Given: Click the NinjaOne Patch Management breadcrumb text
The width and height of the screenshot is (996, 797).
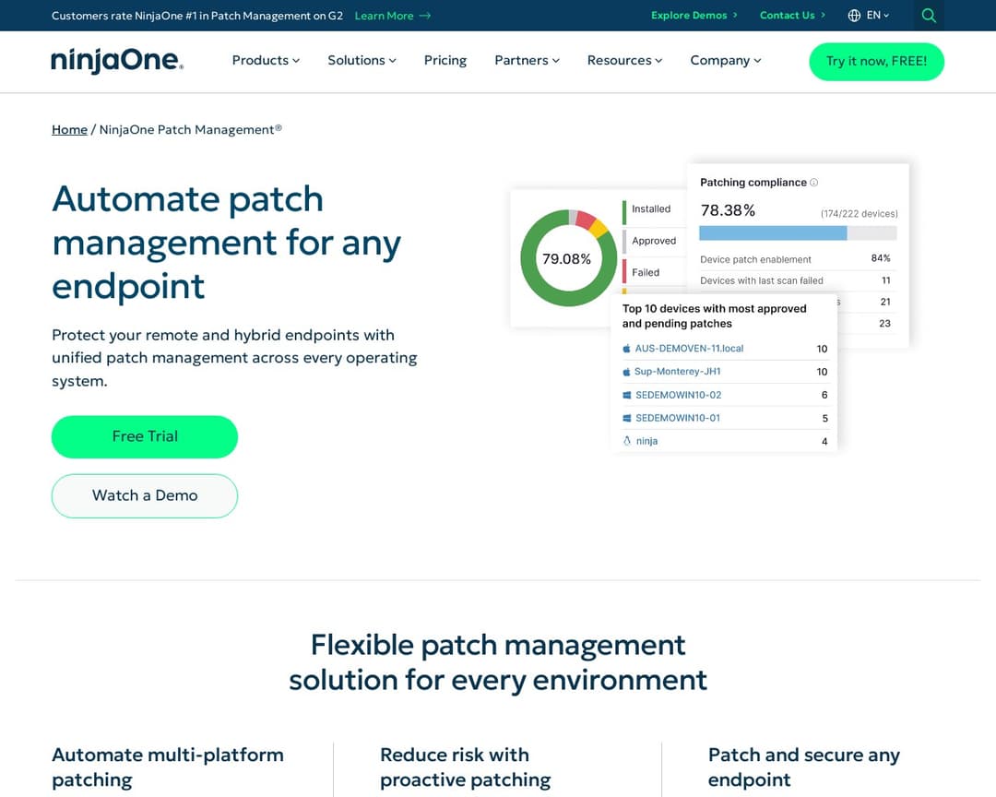Looking at the screenshot, I should pyautogui.click(x=191, y=130).
